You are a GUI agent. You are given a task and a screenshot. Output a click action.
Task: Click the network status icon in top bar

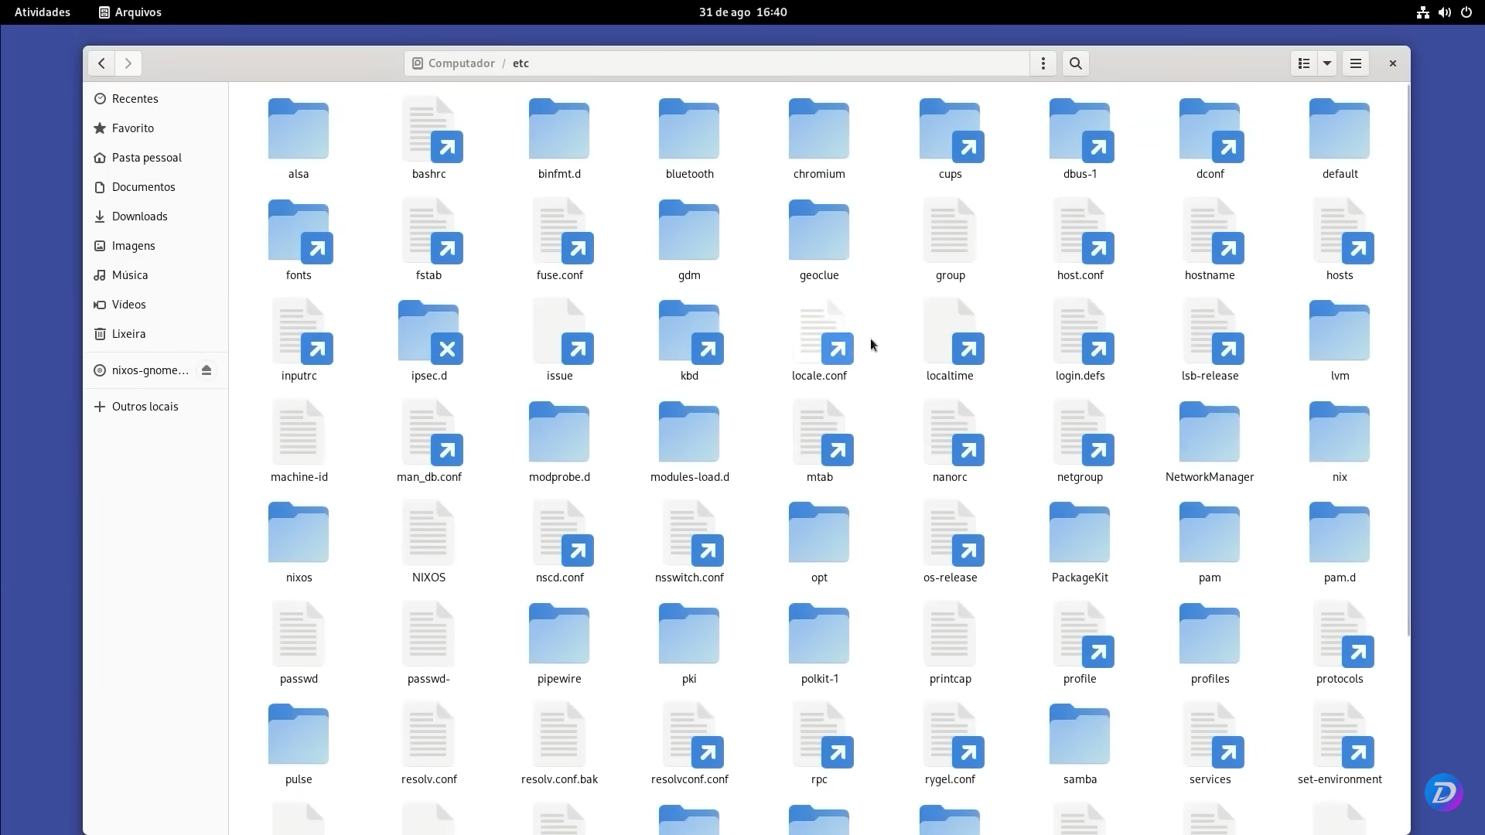[1422, 12]
